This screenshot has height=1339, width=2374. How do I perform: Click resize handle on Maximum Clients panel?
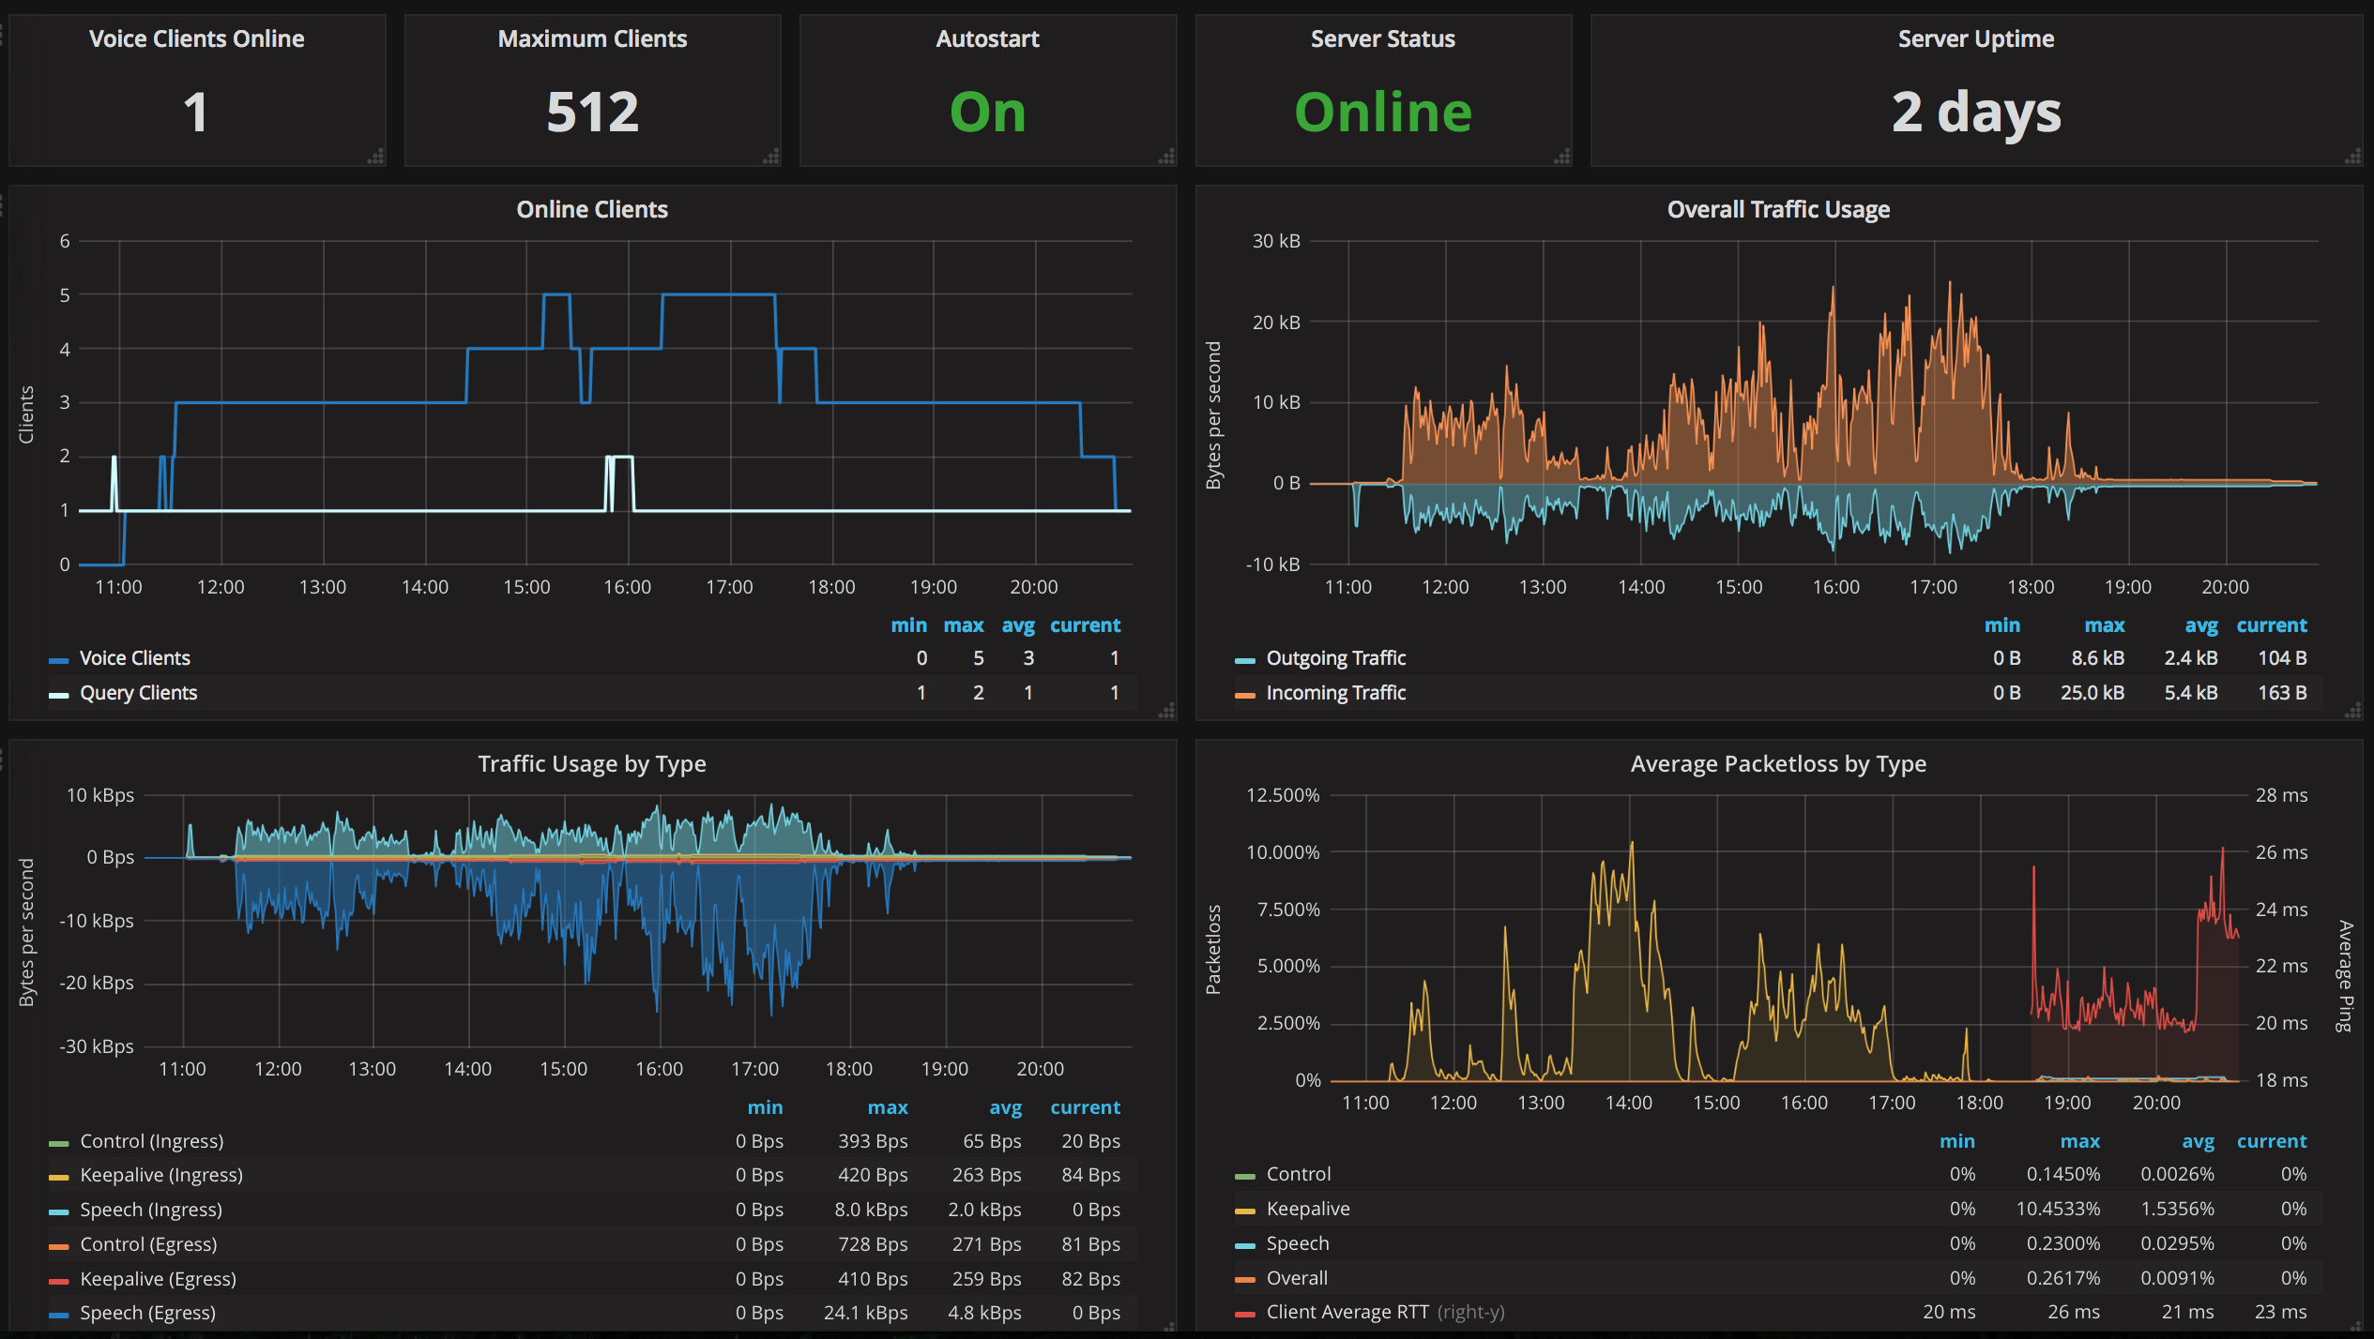tap(771, 158)
